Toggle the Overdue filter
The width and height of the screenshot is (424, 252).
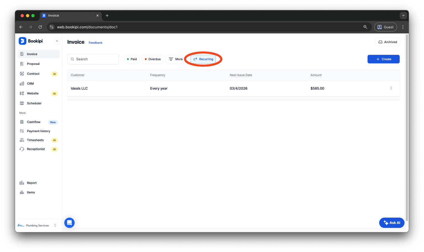[152, 59]
